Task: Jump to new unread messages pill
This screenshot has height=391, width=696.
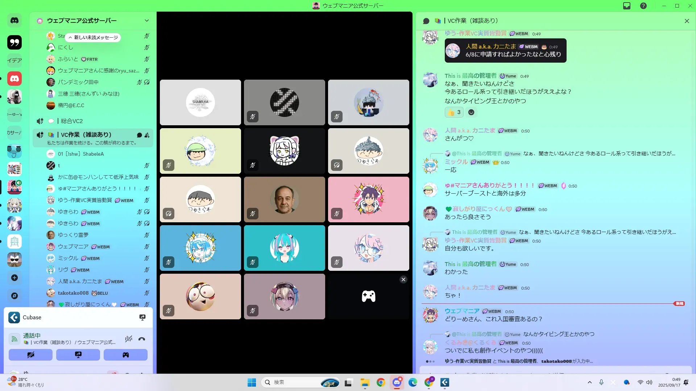Action: (93, 38)
